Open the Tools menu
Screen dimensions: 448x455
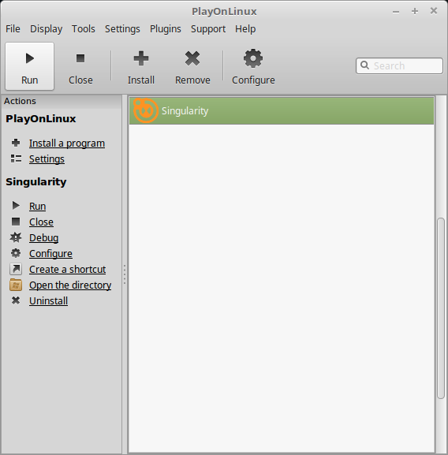point(84,29)
